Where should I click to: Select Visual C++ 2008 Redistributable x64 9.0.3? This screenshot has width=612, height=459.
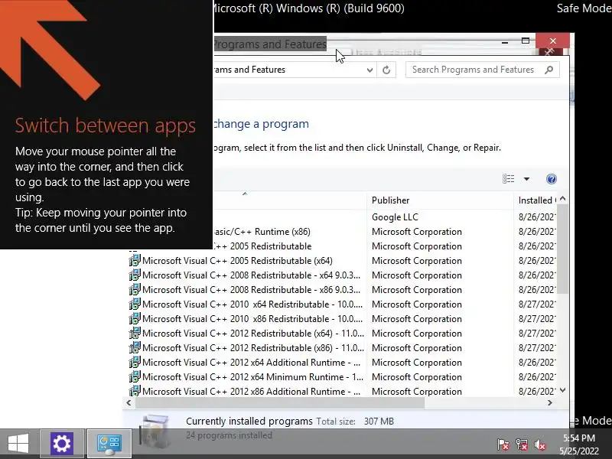245,275
